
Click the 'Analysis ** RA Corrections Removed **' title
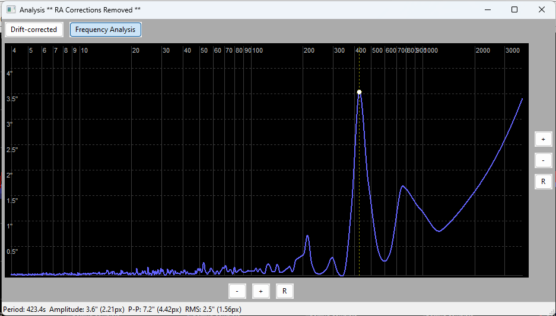80,10
